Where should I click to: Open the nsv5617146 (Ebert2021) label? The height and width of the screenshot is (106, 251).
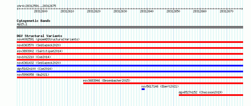(x=160, y=86)
